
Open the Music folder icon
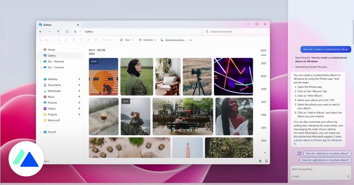tap(45, 97)
